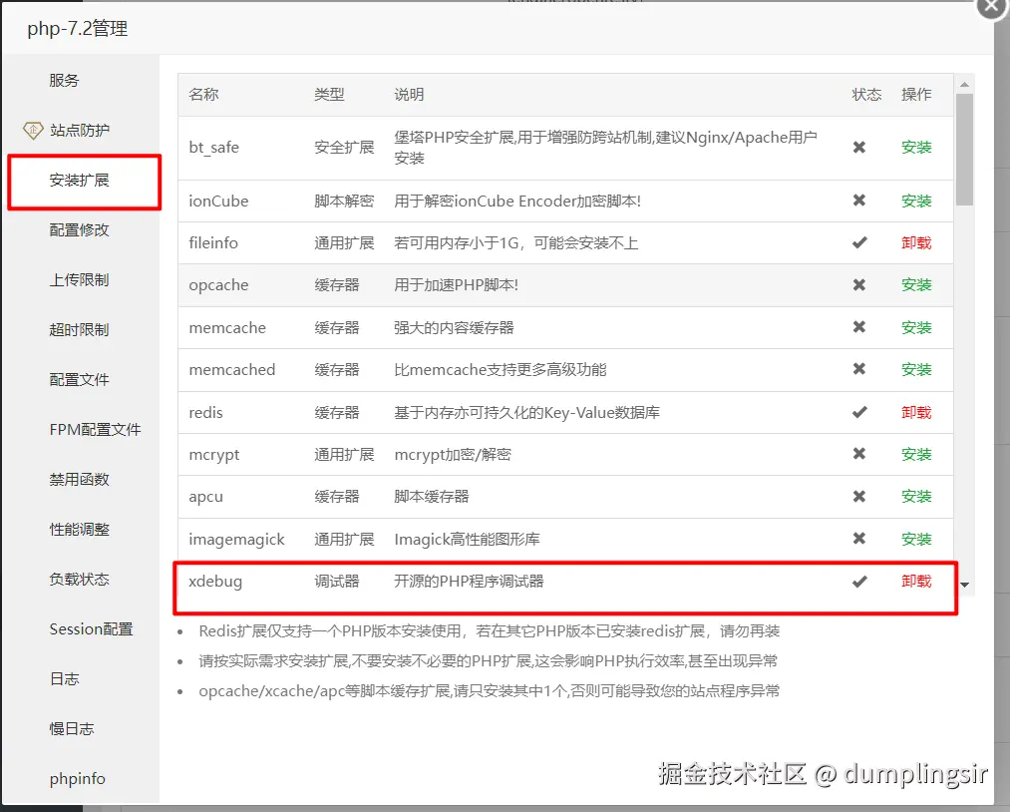Open 上传限制 settings
1010x812 pixels.
pyautogui.click(x=79, y=279)
